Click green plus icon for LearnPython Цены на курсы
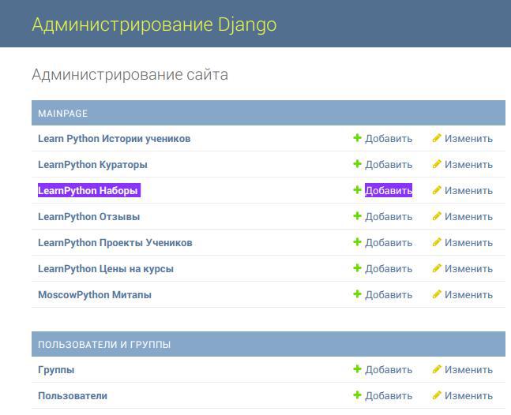Image resolution: width=511 pixels, height=415 pixels. click(x=357, y=268)
